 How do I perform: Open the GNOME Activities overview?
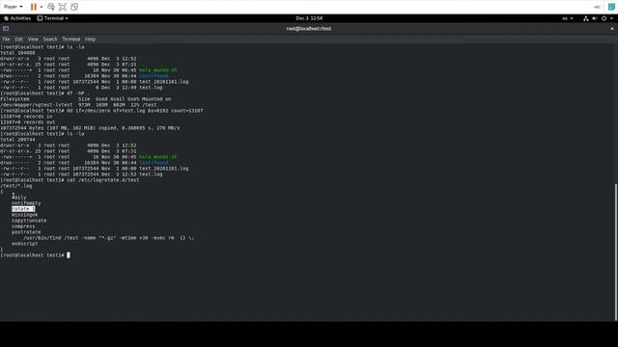click(17, 18)
